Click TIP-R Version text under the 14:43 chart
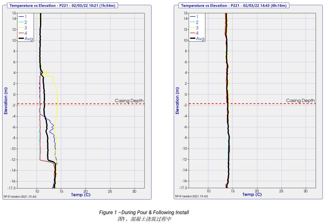The height and width of the screenshot is (223, 325). pyautogui.click(x=191, y=196)
